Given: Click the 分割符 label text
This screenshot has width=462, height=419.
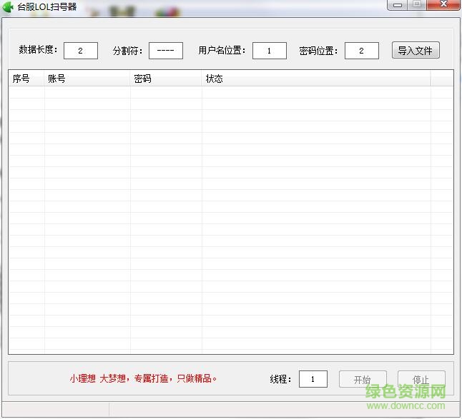Looking at the screenshot, I should [x=127, y=51].
